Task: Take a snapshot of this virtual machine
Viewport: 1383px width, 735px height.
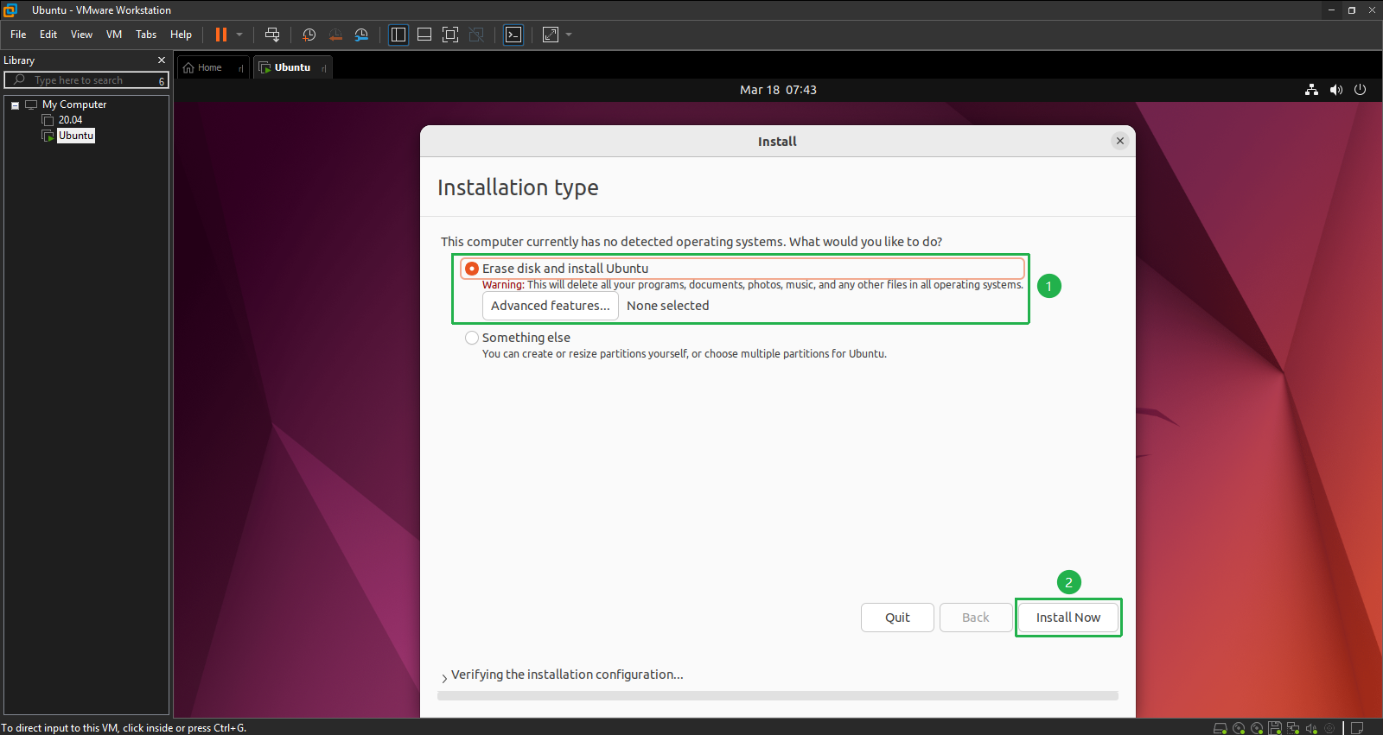Action: [309, 35]
